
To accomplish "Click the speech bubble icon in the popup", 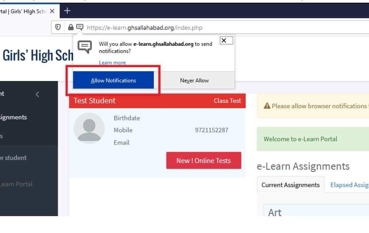I will (x=85, y=47).
